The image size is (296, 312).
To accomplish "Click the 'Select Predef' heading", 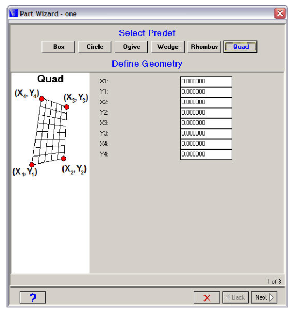I will pos(147,33).
